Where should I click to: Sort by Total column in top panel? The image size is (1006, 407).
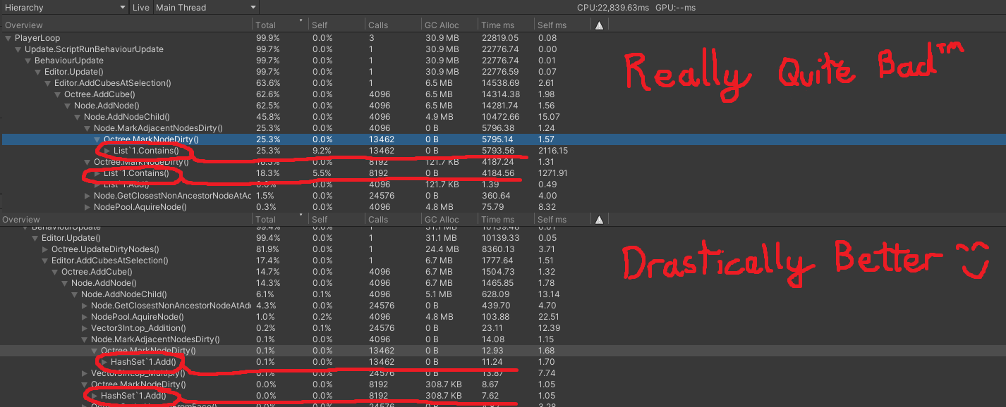281,25
